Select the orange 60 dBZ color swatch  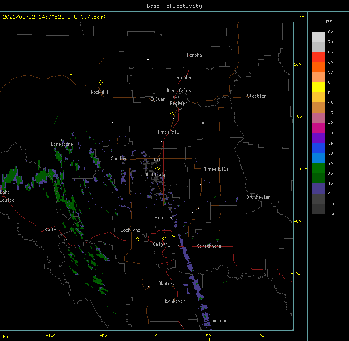point(318,67)
